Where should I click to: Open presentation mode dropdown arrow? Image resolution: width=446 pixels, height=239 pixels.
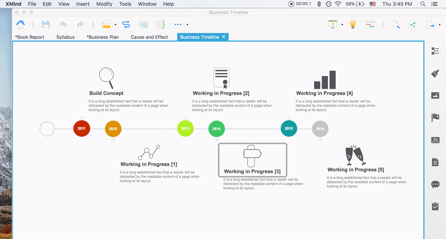pos(342,25)
